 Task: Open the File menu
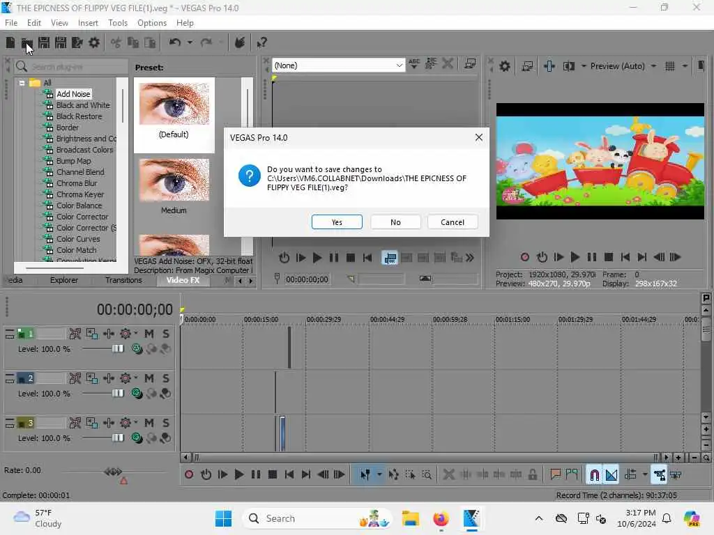point(11,23)
